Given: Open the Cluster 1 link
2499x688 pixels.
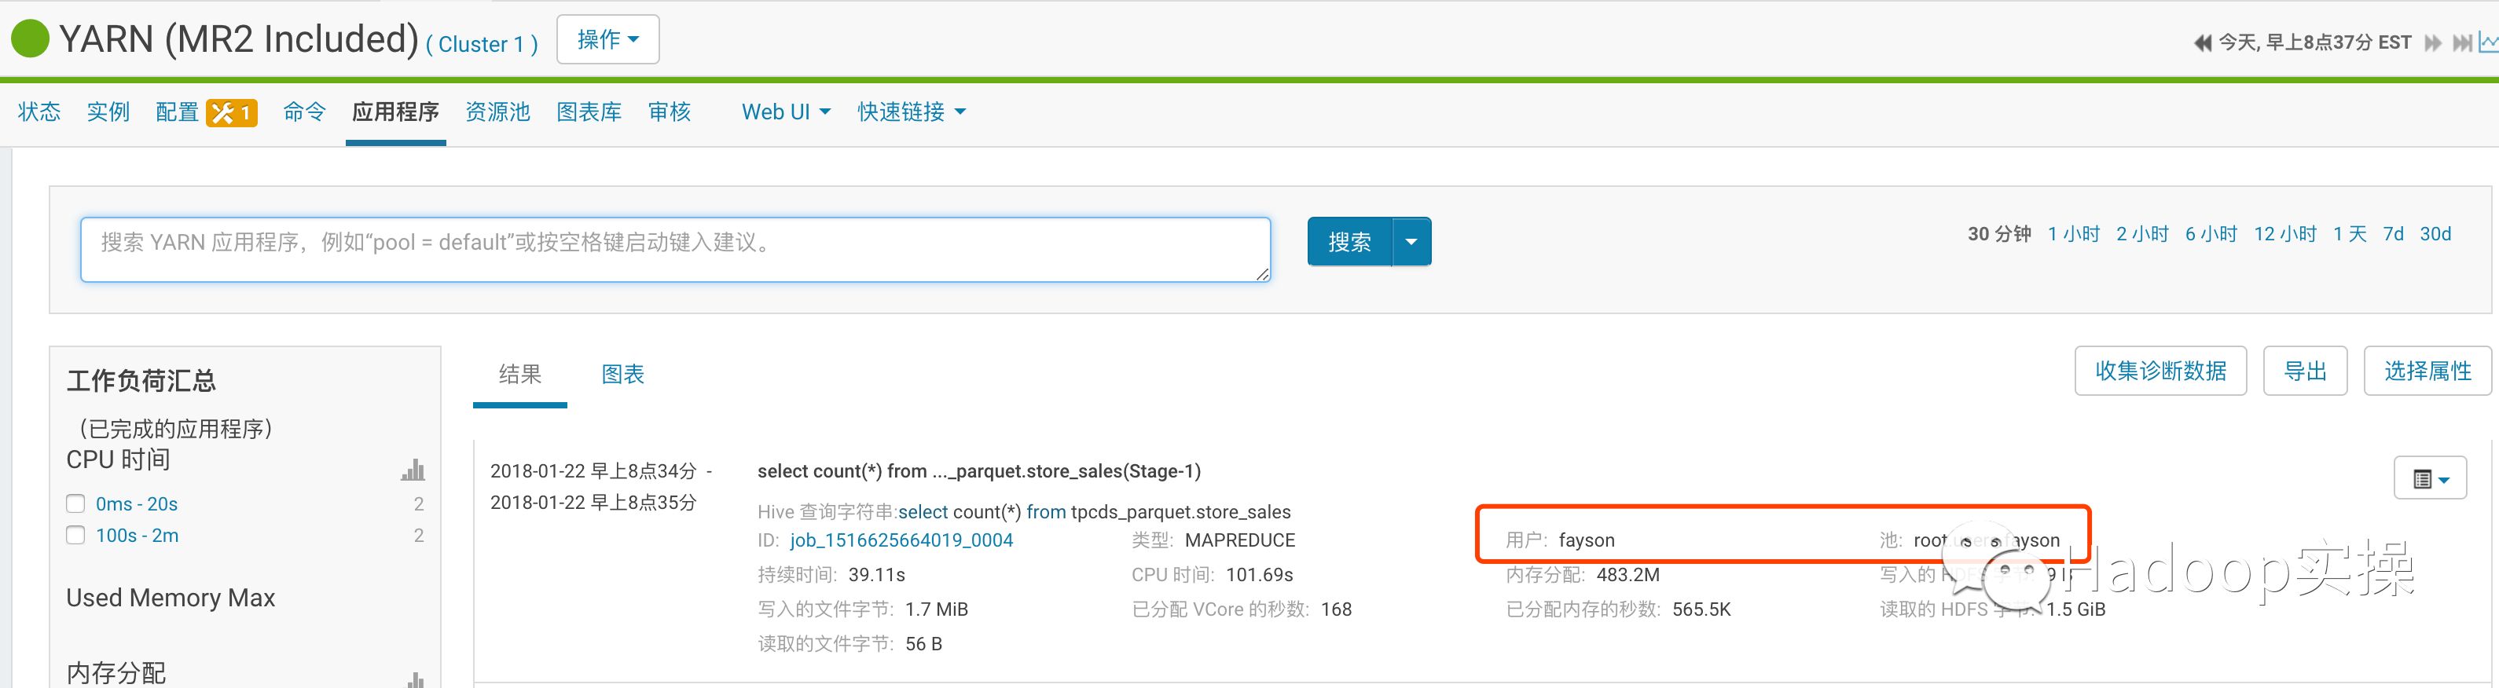Looking at the screenshot, I should point(481,45).
